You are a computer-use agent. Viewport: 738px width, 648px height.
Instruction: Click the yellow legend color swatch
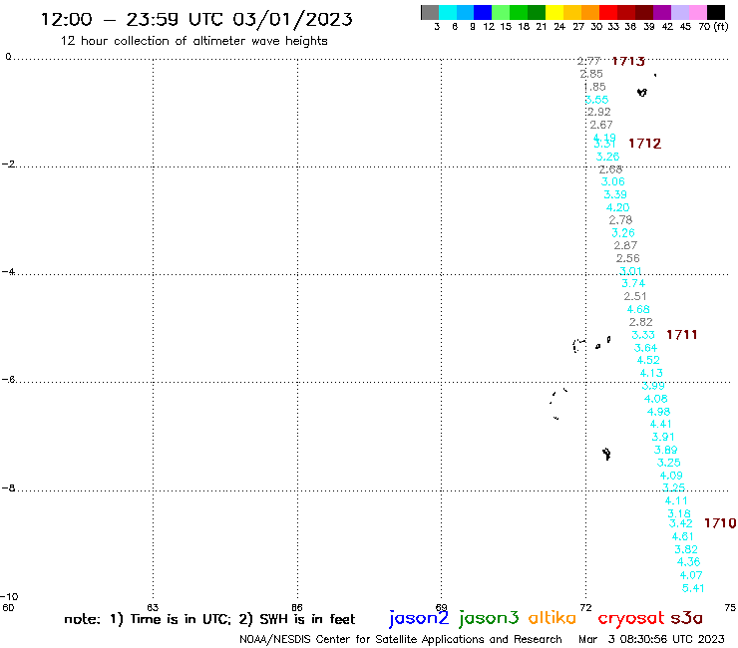554,12
